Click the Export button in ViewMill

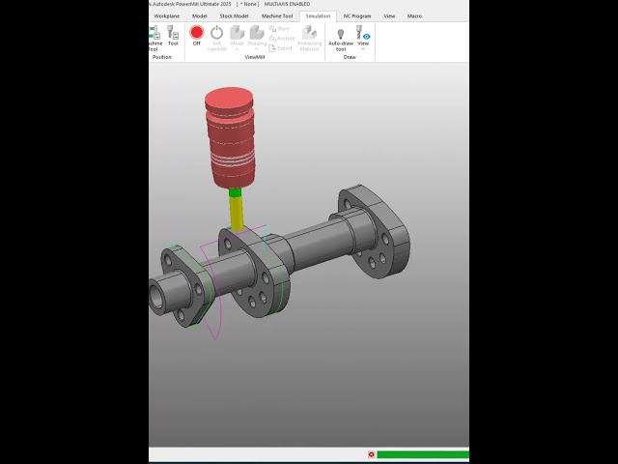tap(281, 48)
